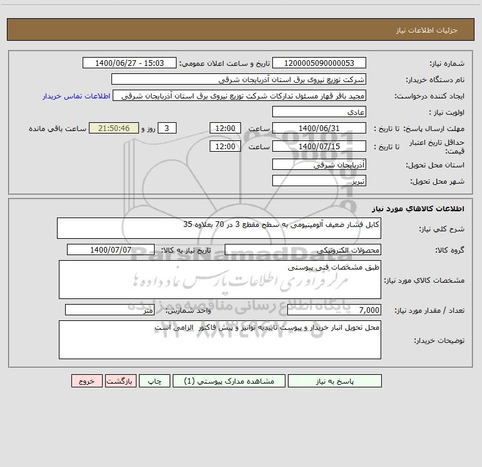The image size is (482, 467).
Task: Click the شماره نیاز label
Action: [447, 64]
